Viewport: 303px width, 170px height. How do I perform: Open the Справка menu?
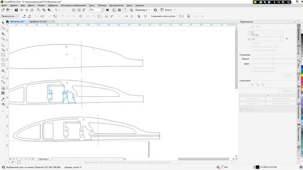coord(140,5)
